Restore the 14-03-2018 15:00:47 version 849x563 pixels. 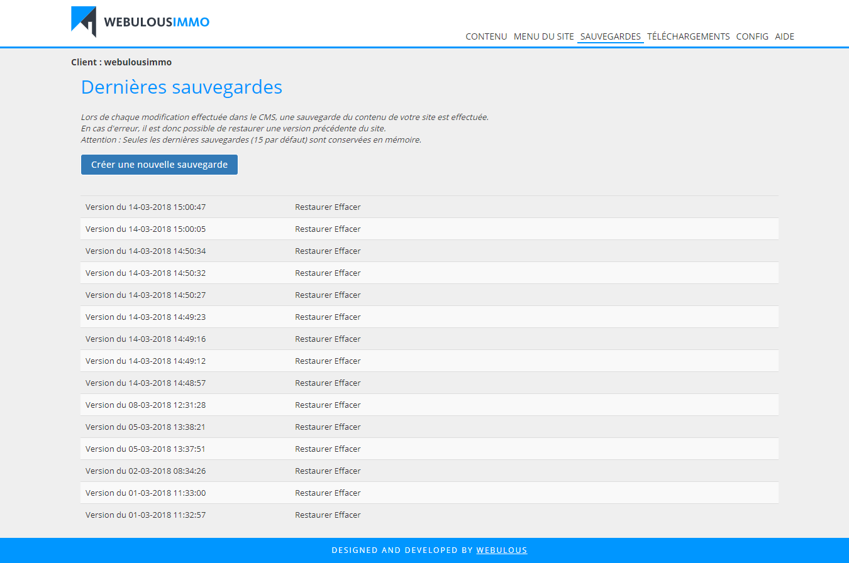[x=313, y=207]
